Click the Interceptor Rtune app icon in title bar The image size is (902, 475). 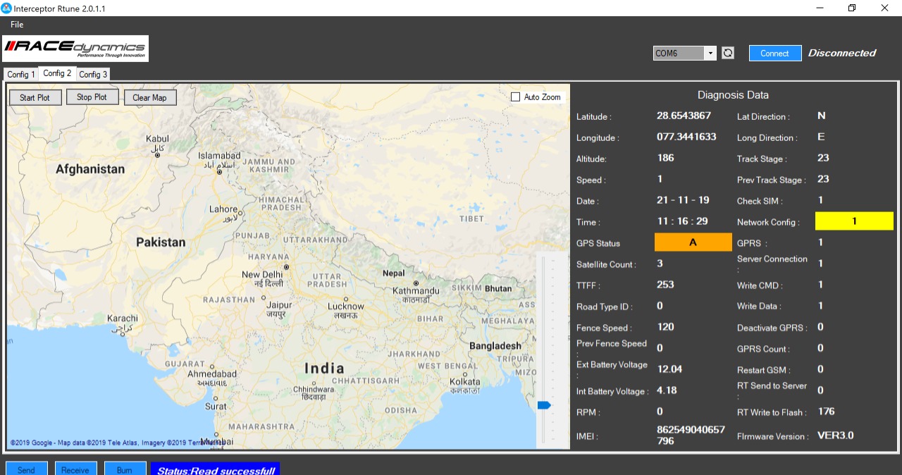coord(6,8)
